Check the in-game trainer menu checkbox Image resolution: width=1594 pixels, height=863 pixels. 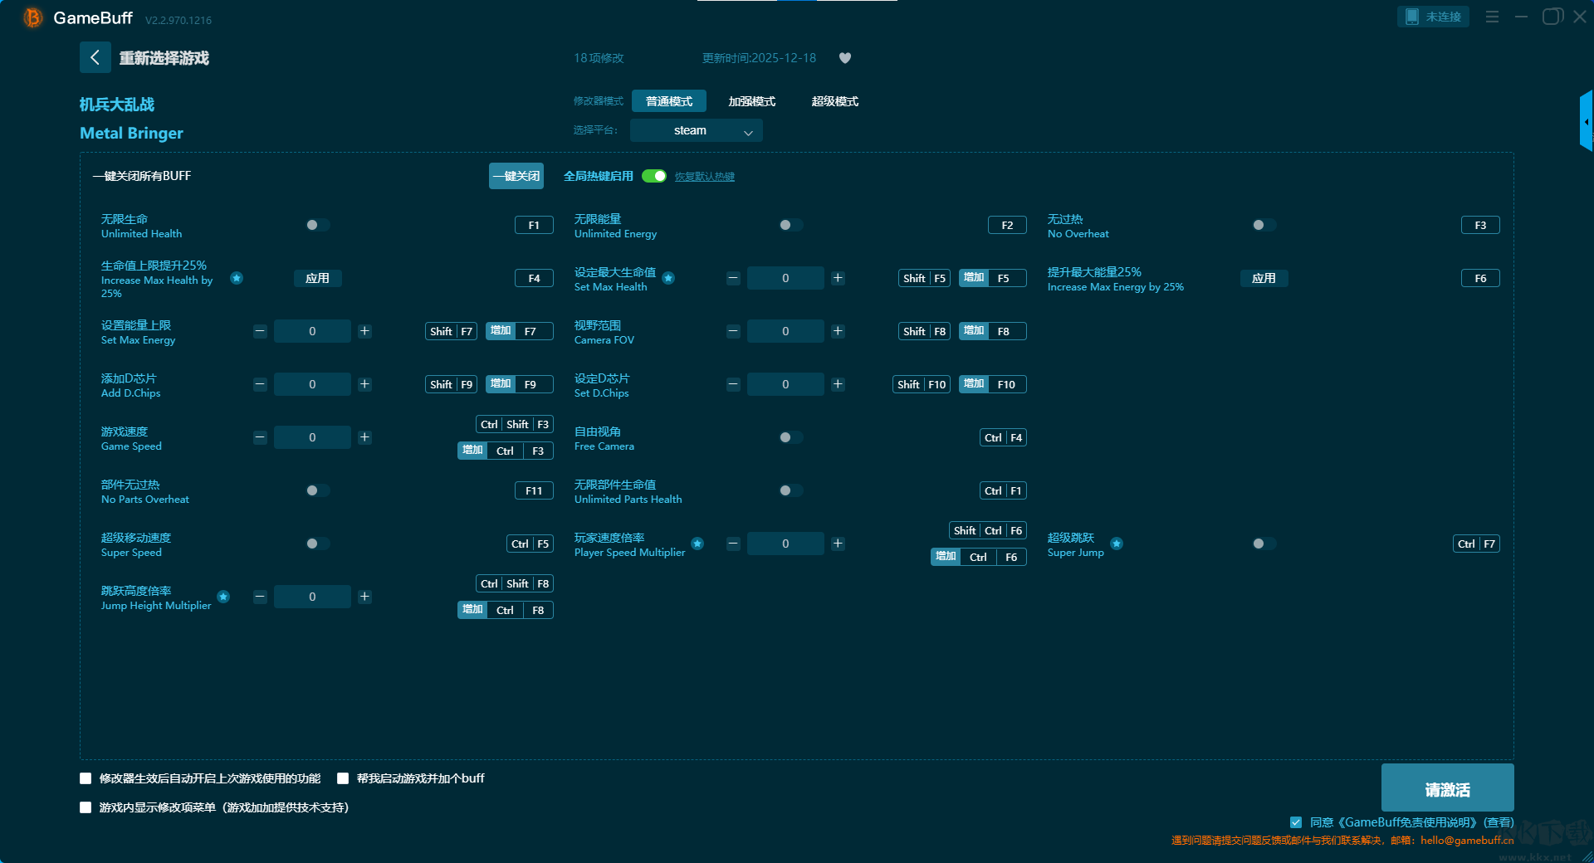[86, 807]
